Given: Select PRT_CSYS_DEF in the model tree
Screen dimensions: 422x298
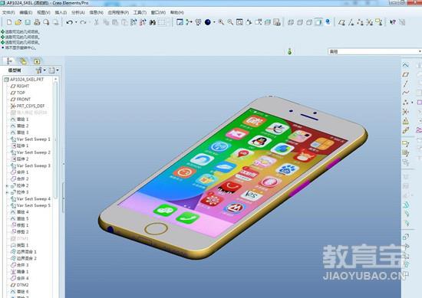Looking at the screenshot, I should (28, 106).
